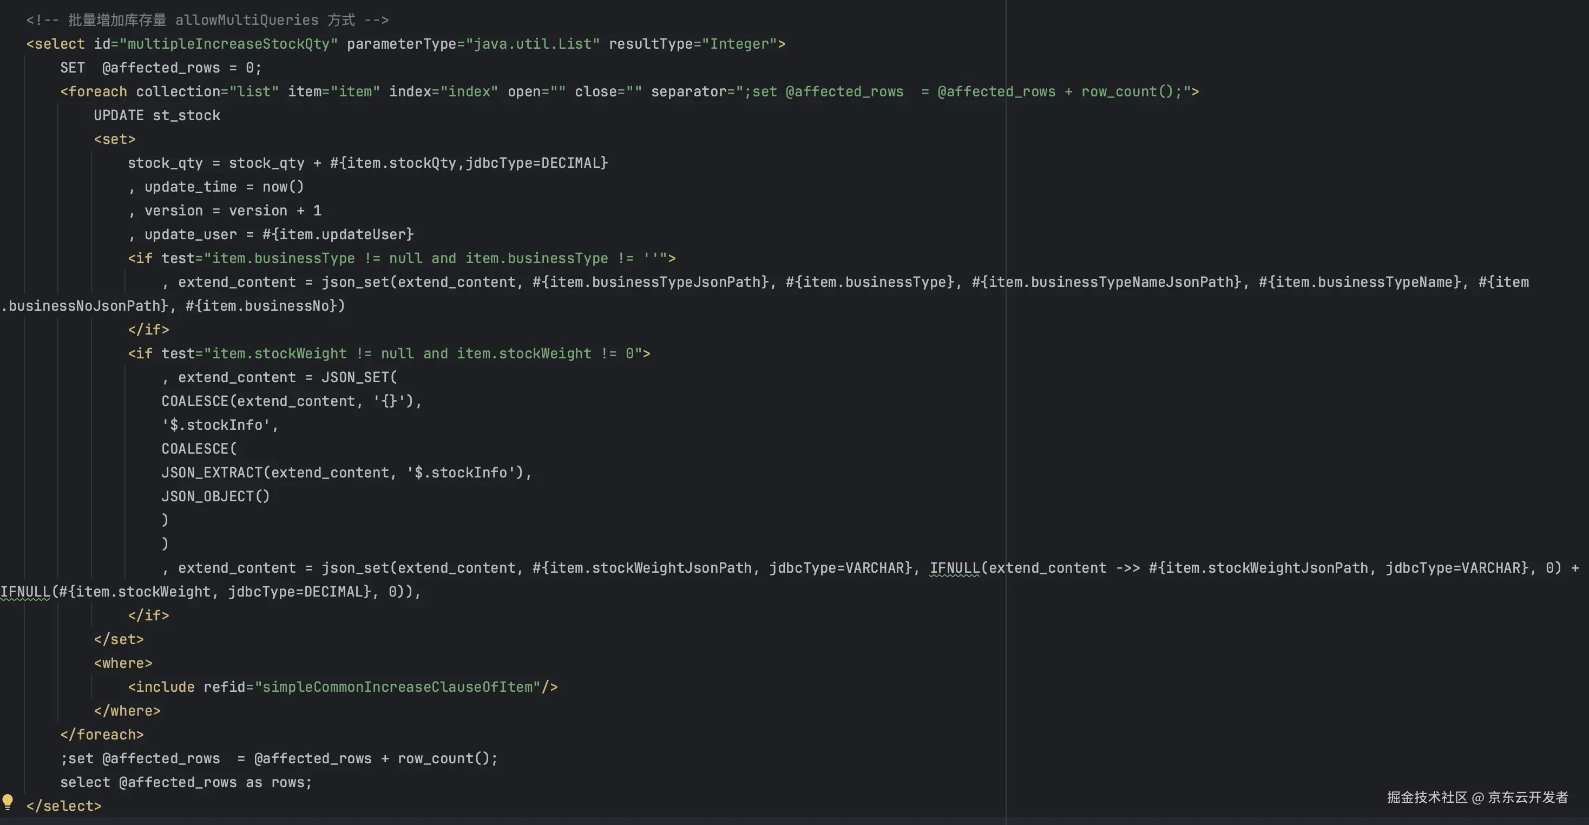
Task: Click the yellow lightbulb intention icon
Action: (8, 801)
